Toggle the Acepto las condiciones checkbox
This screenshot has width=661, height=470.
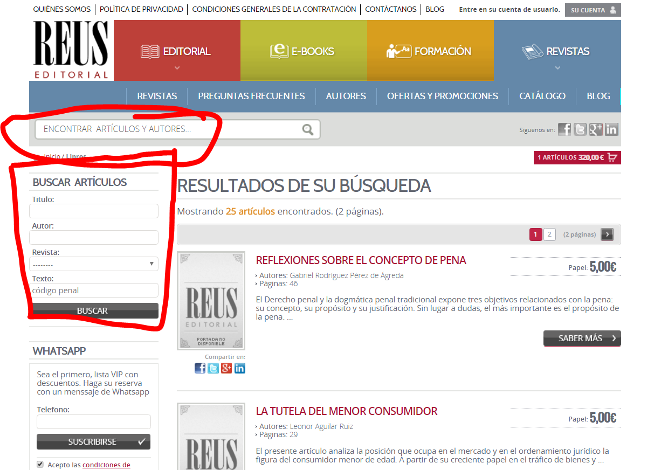tap(40, 464)
